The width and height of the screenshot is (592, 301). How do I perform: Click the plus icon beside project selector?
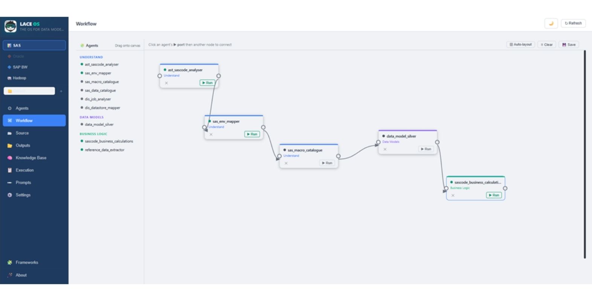coord(61,91)
